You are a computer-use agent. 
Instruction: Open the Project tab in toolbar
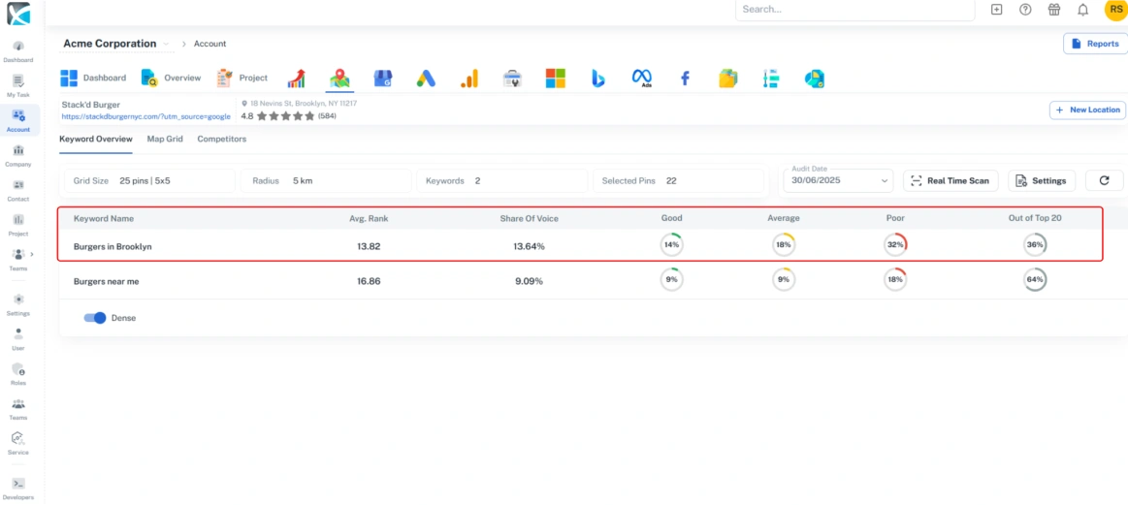[242, 79]
